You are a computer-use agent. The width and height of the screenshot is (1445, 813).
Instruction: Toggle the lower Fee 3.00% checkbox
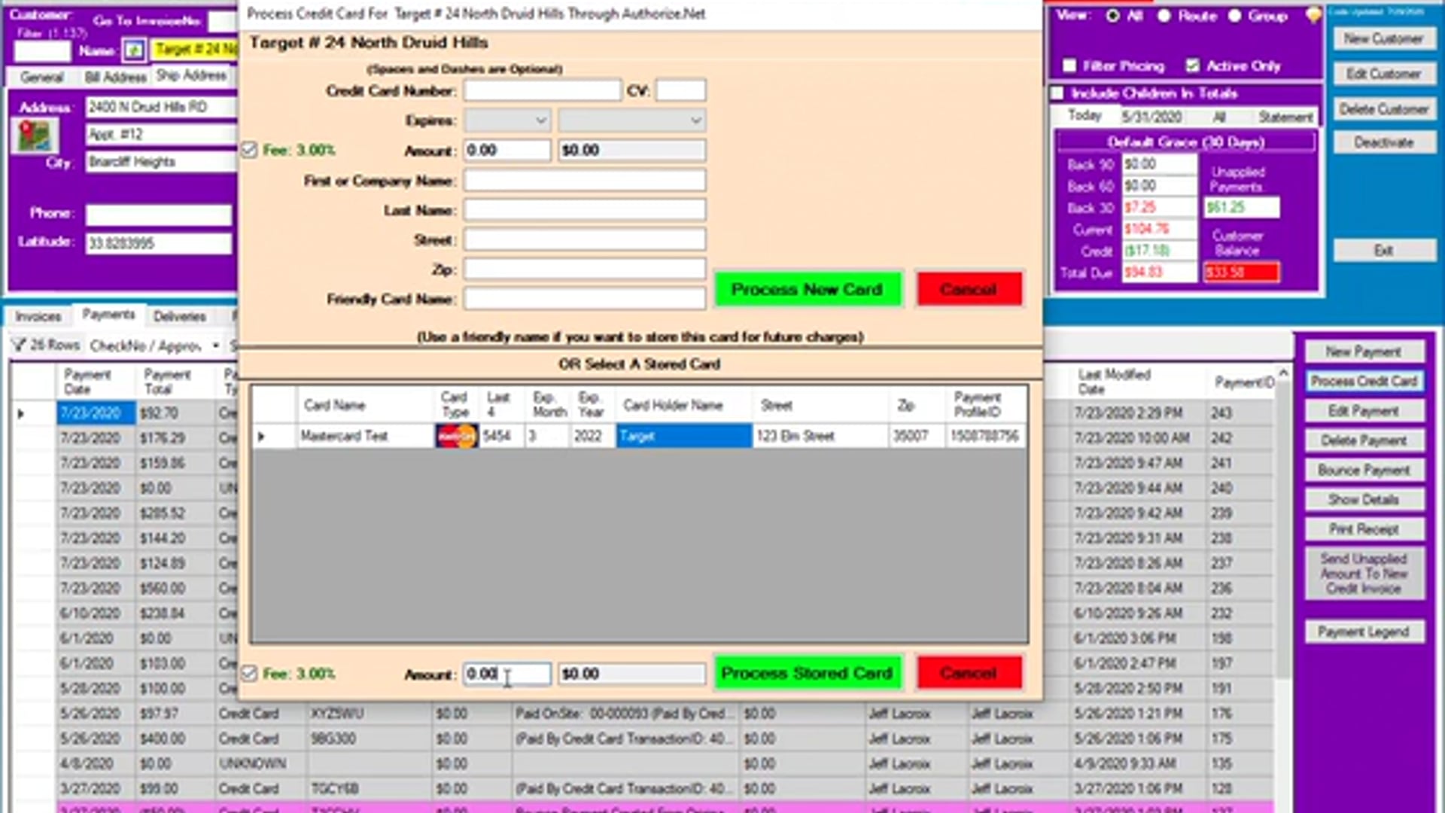[x=249, y=673]
